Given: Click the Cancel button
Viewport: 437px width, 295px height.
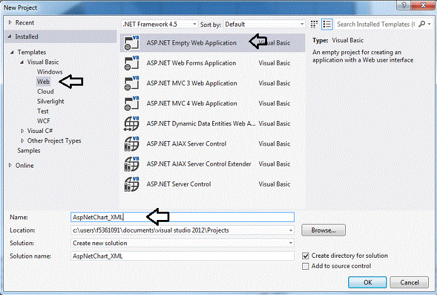Looking at the screenshot, I should [x=409, y=282].
